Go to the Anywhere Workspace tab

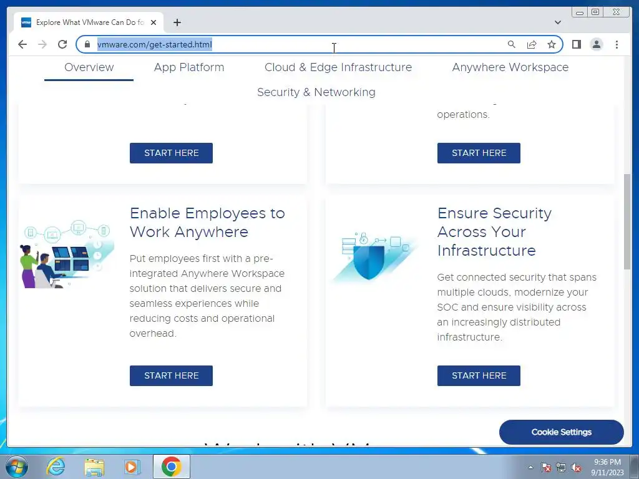pyautogui.click(x=510, y=67)
